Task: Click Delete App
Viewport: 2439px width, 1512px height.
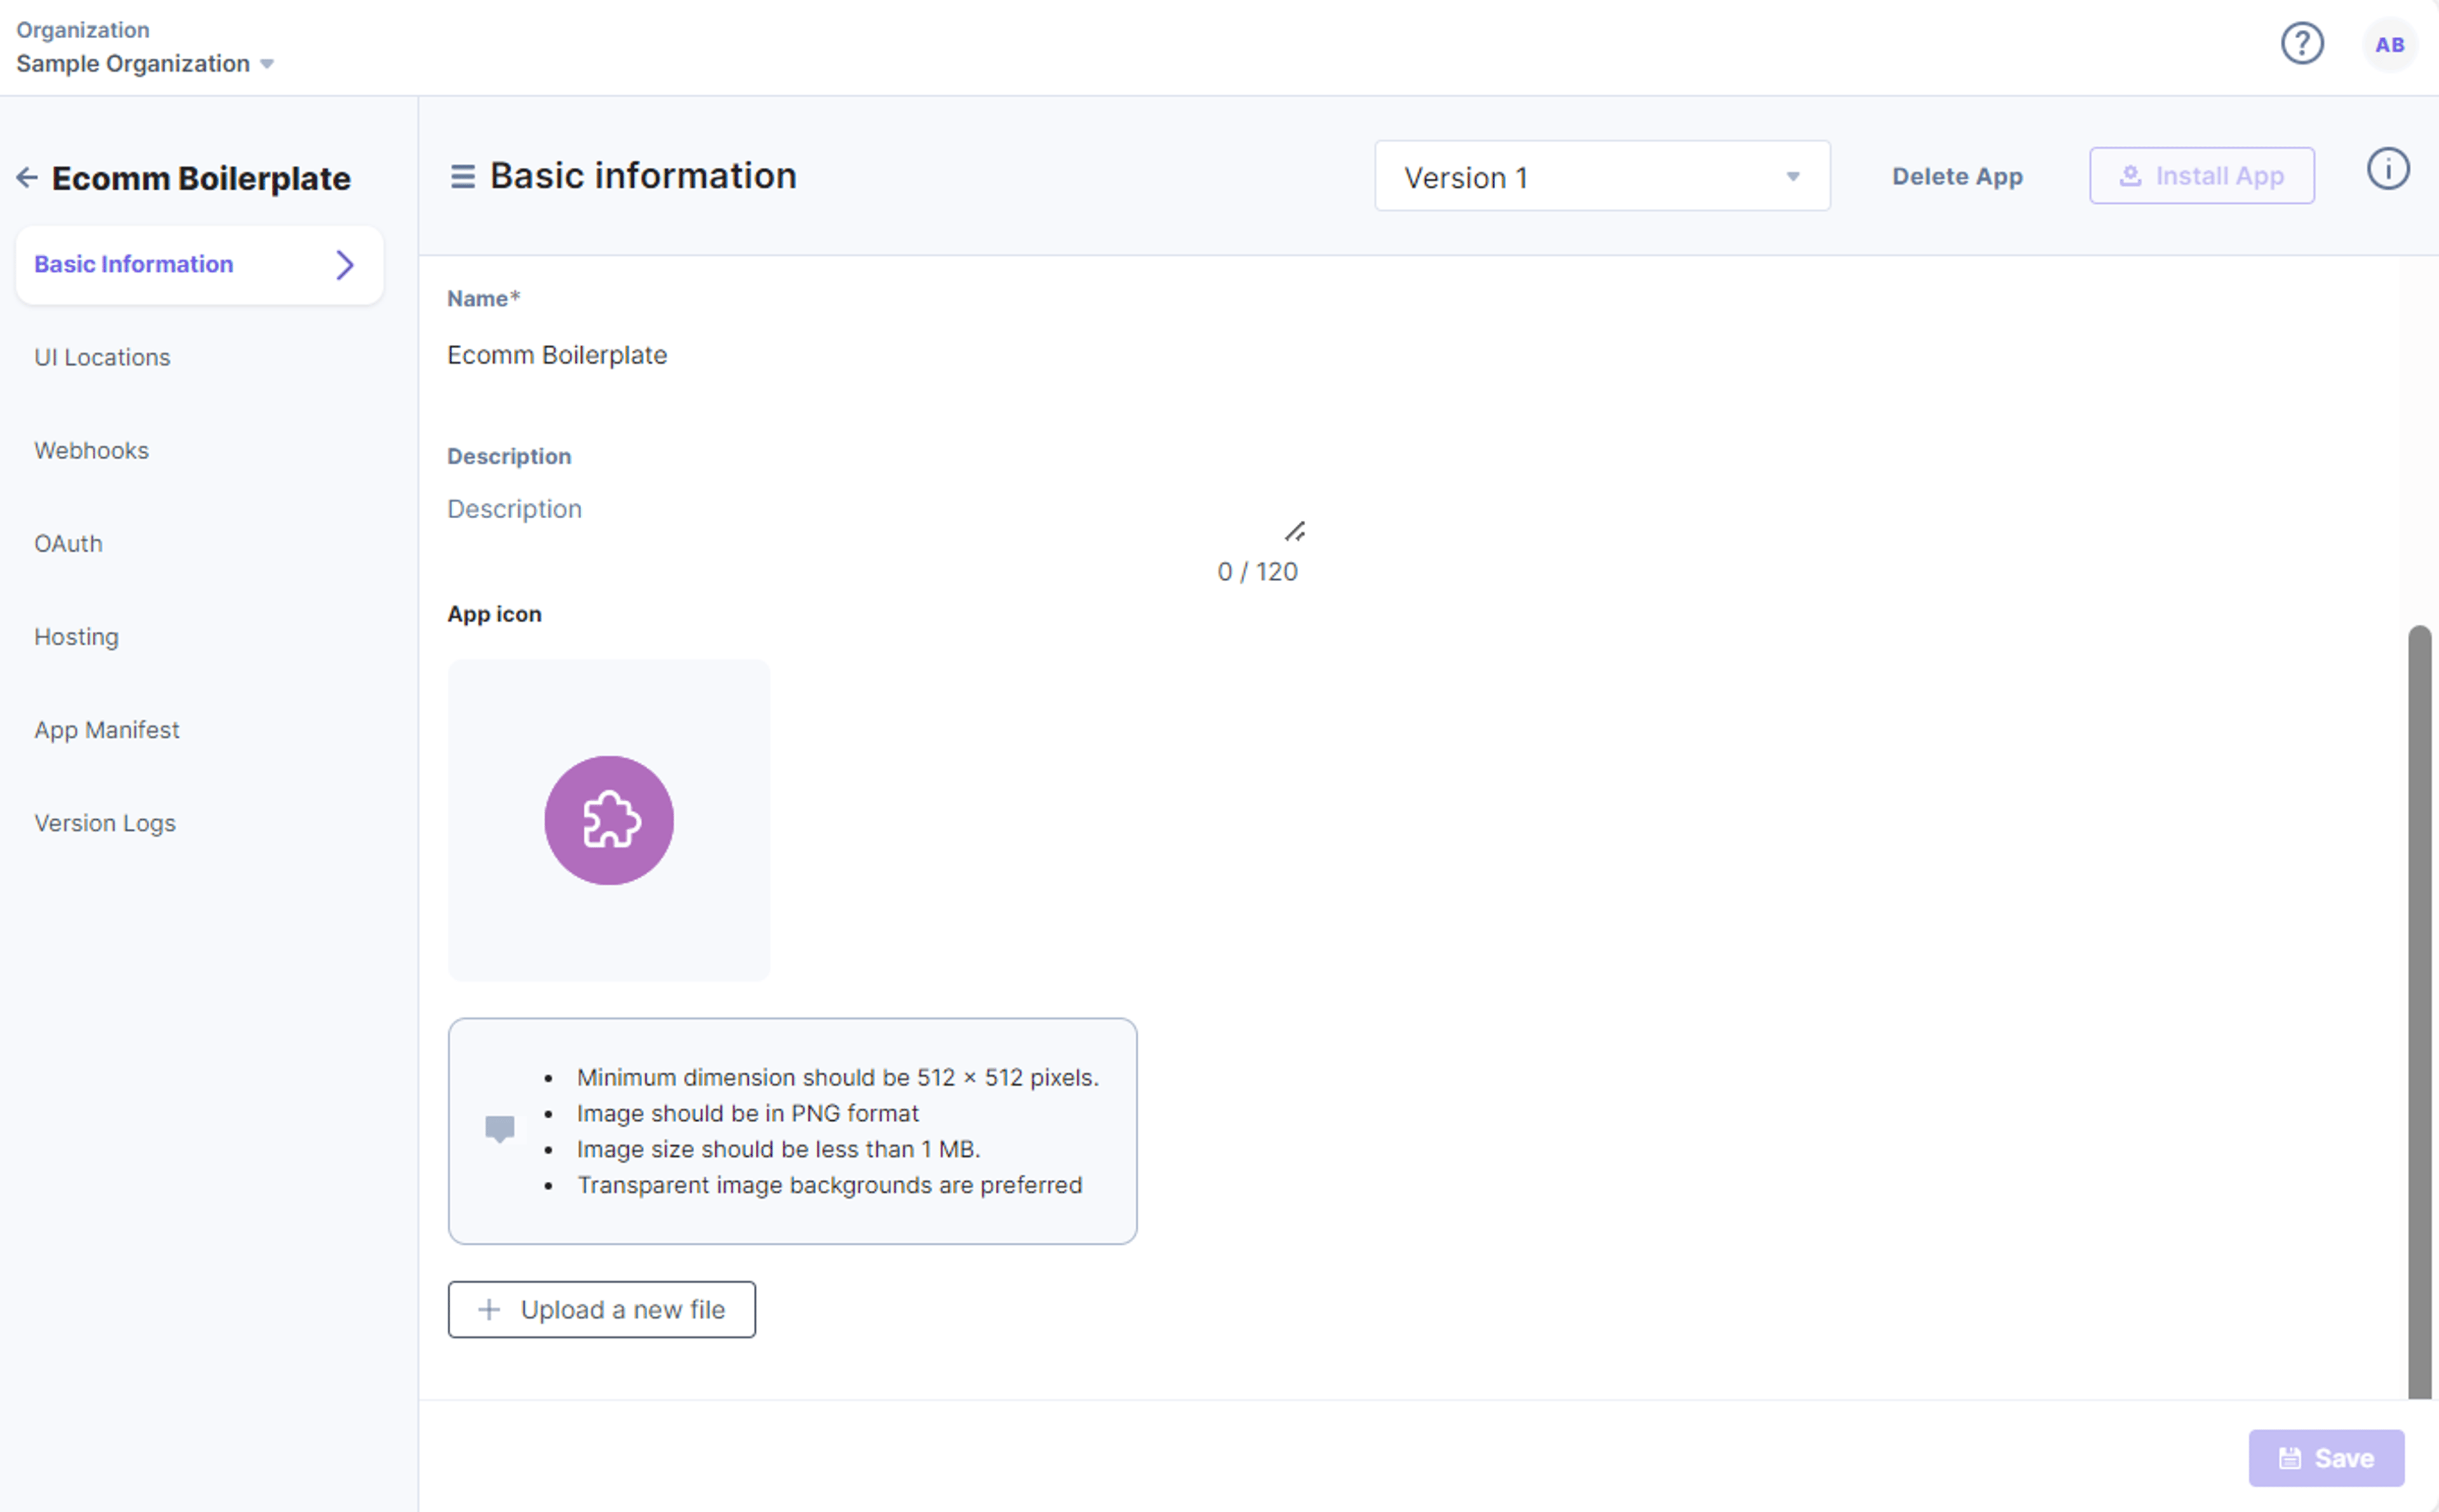Action: (1957, 177)
